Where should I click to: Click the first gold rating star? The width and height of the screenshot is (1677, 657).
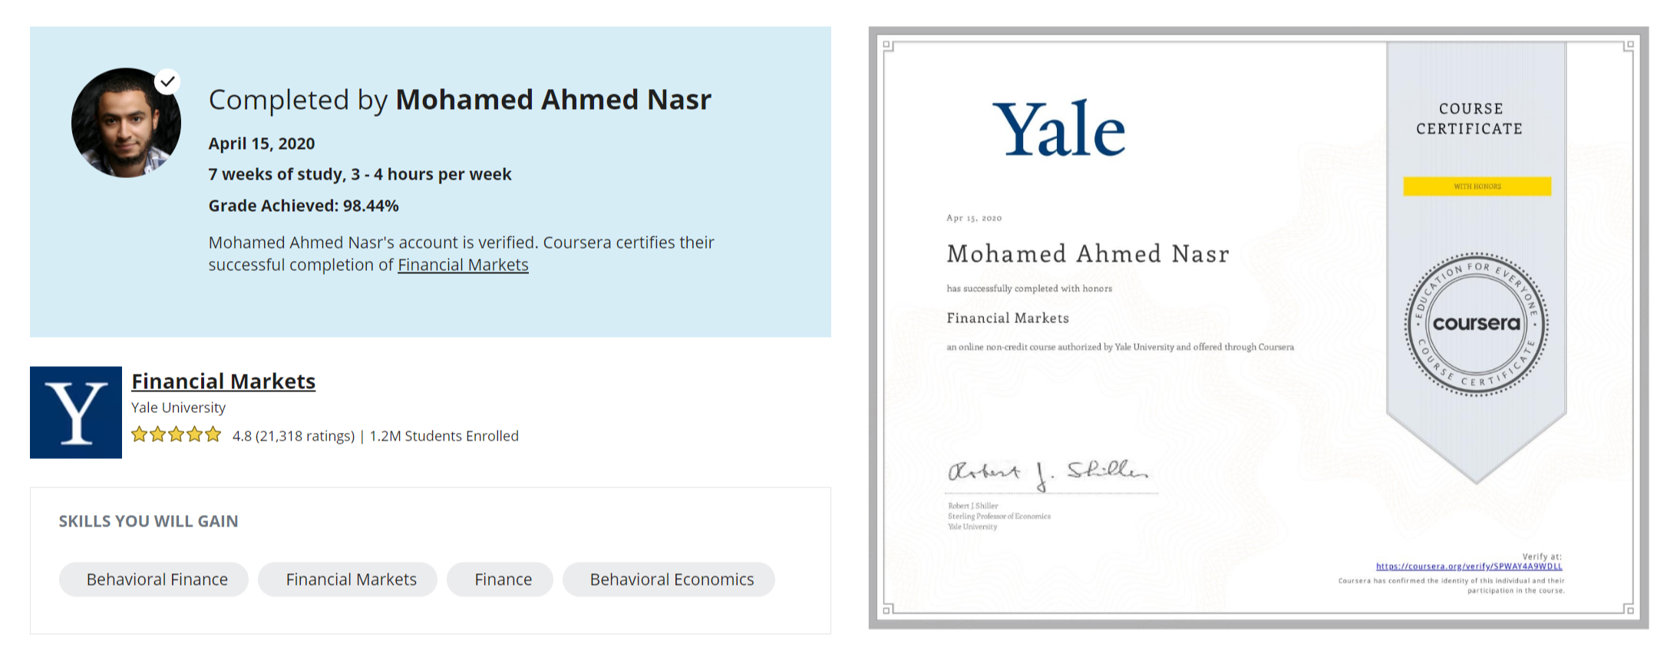(140, 435)
